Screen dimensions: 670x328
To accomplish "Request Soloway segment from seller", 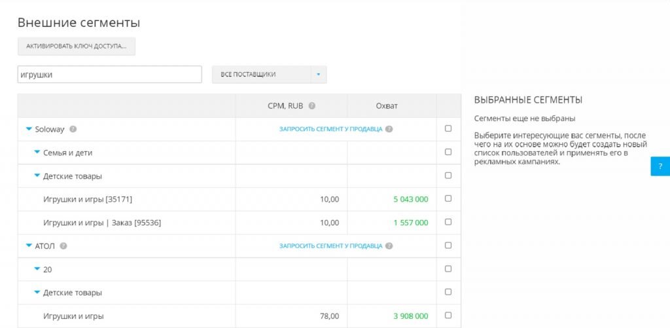I will tap(330, 129).
